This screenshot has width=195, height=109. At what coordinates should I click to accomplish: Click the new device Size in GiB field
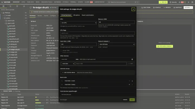101,64
